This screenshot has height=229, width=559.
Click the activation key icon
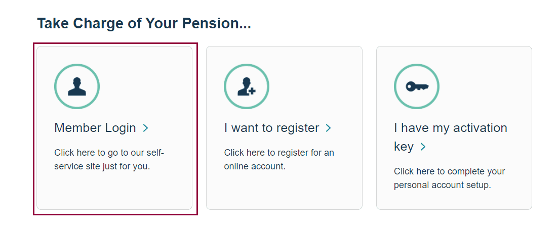click(x=417, y=86)
